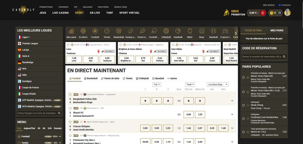Open the Mes paris ticket icon
The image size is (303, 144).
tap(71, 31)
